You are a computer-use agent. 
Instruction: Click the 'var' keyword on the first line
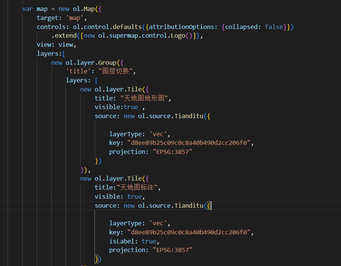point(27,9)
